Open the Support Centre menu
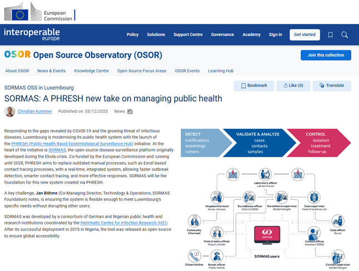 (x=188, y=34)
